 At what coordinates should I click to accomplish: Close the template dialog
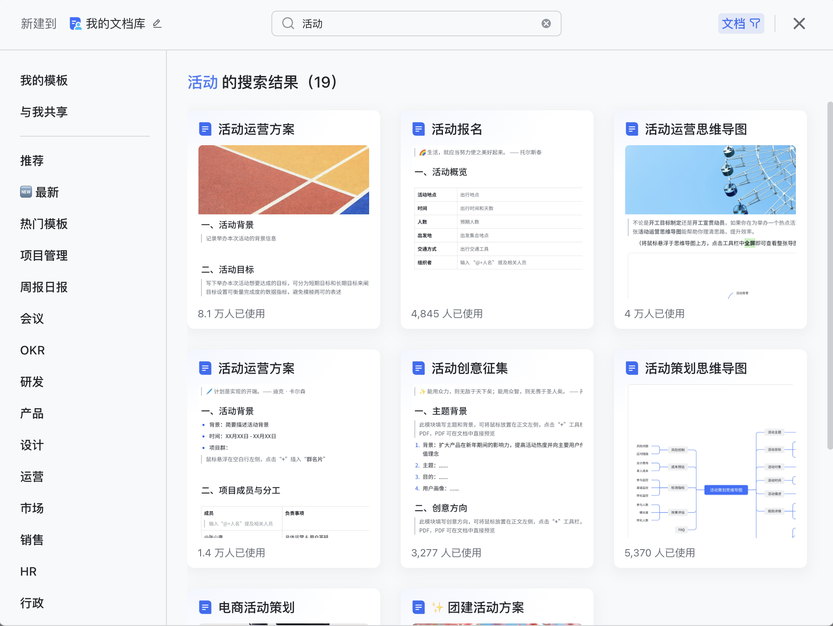(799, 23)
